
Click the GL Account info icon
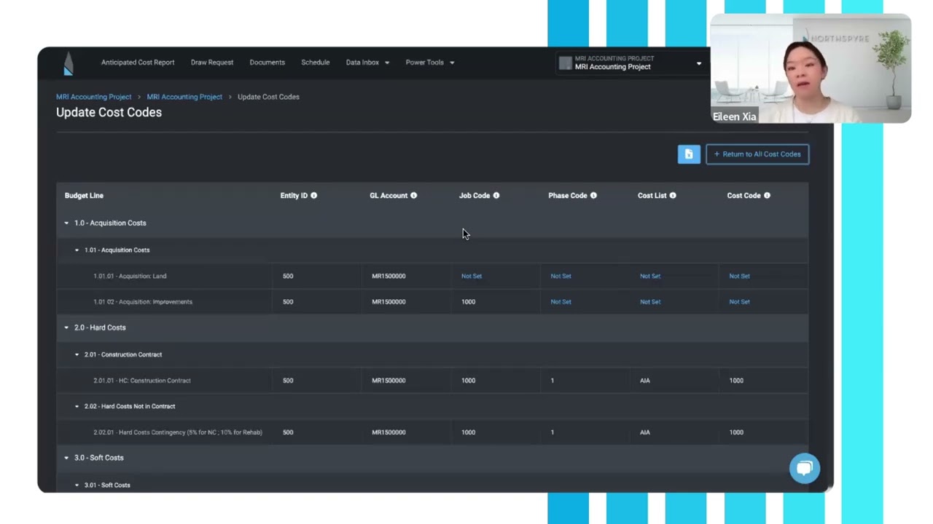(x=413, y=196)
